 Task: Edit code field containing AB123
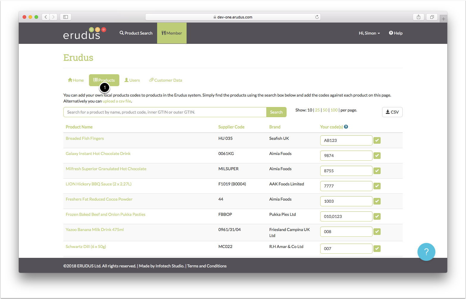[x=346, y=140]
